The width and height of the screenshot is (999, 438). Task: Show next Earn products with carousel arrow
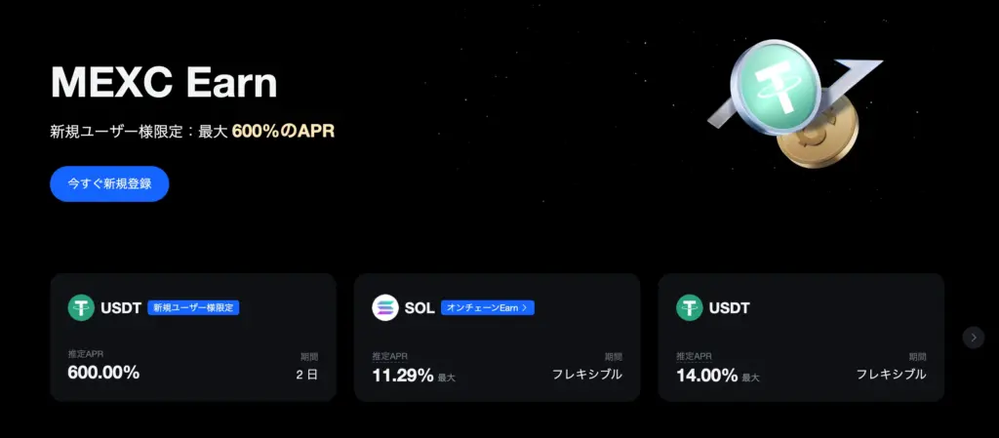tap(973, 338)
